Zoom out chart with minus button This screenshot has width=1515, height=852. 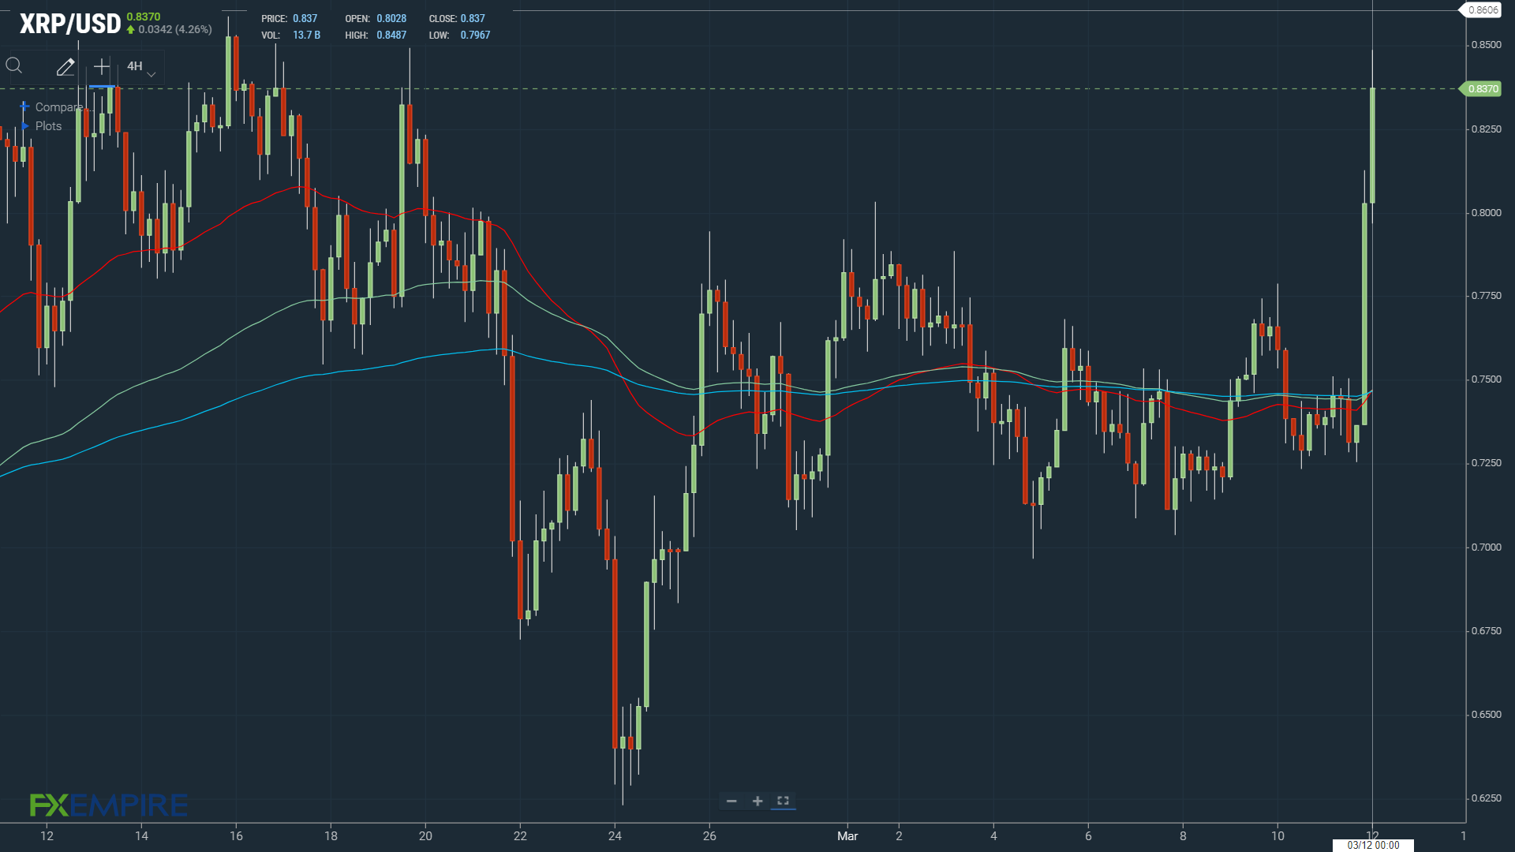[x=731, y=802]
